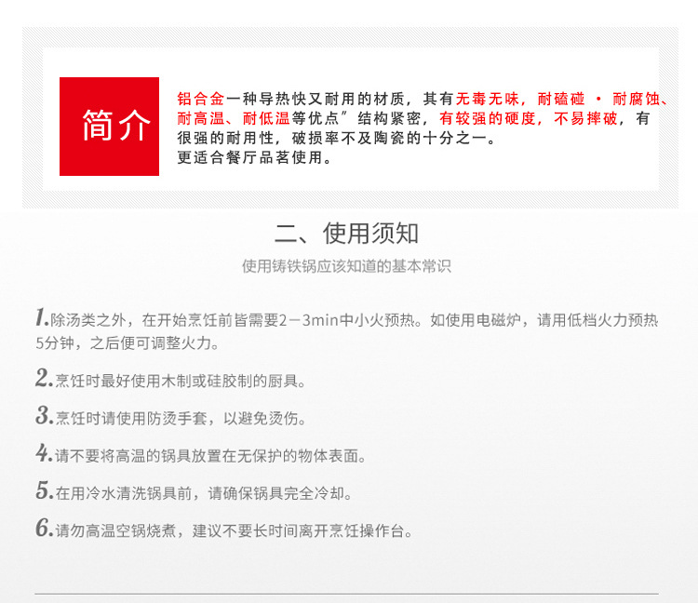This screenshot has width=698, height=603.
Task: Click the red text 耐高温、耐低温
Action: point(234,118)
